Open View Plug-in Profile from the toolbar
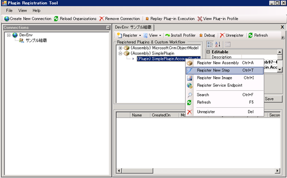287x178 pixels. coord(218,18)
